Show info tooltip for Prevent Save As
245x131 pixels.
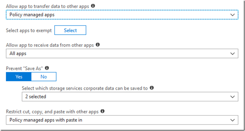47,68
